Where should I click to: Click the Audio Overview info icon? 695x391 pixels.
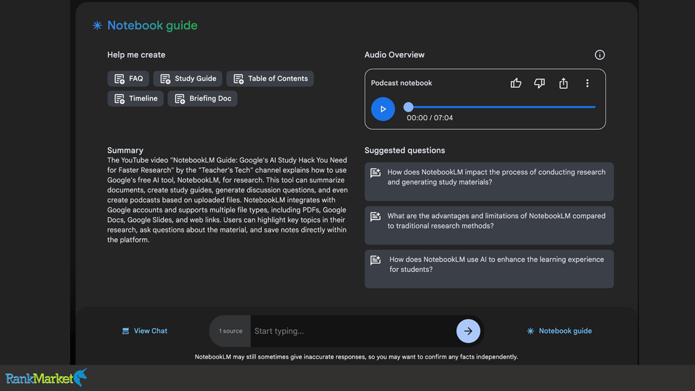coord(600,55)
